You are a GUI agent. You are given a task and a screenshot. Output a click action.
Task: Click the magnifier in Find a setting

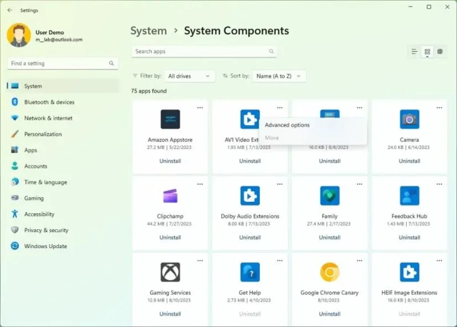pos(111,63)
